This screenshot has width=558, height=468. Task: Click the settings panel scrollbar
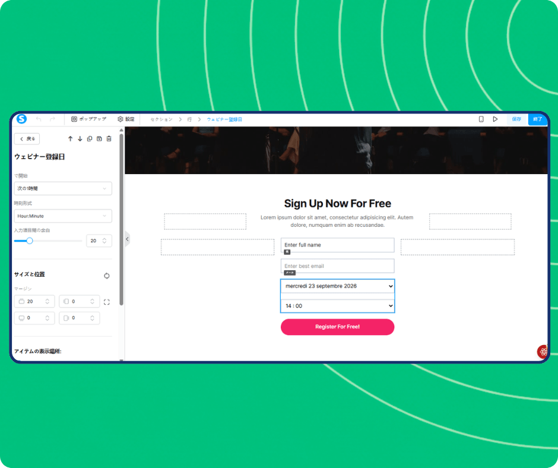[x=121, y=219]
